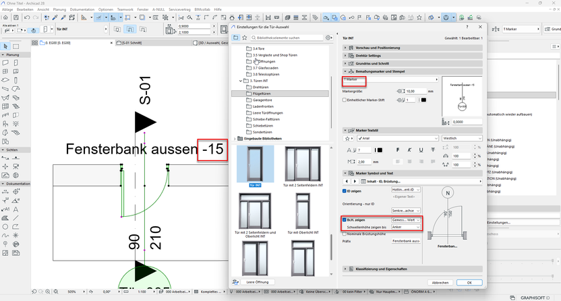
Task: Open the Gemess... Wert dropdown
Action: [406, 220]
